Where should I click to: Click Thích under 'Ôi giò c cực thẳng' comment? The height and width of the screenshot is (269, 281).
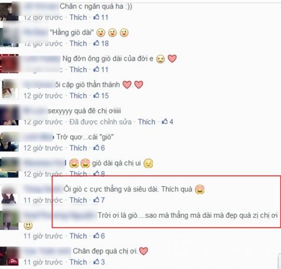[x=78, y=200]
